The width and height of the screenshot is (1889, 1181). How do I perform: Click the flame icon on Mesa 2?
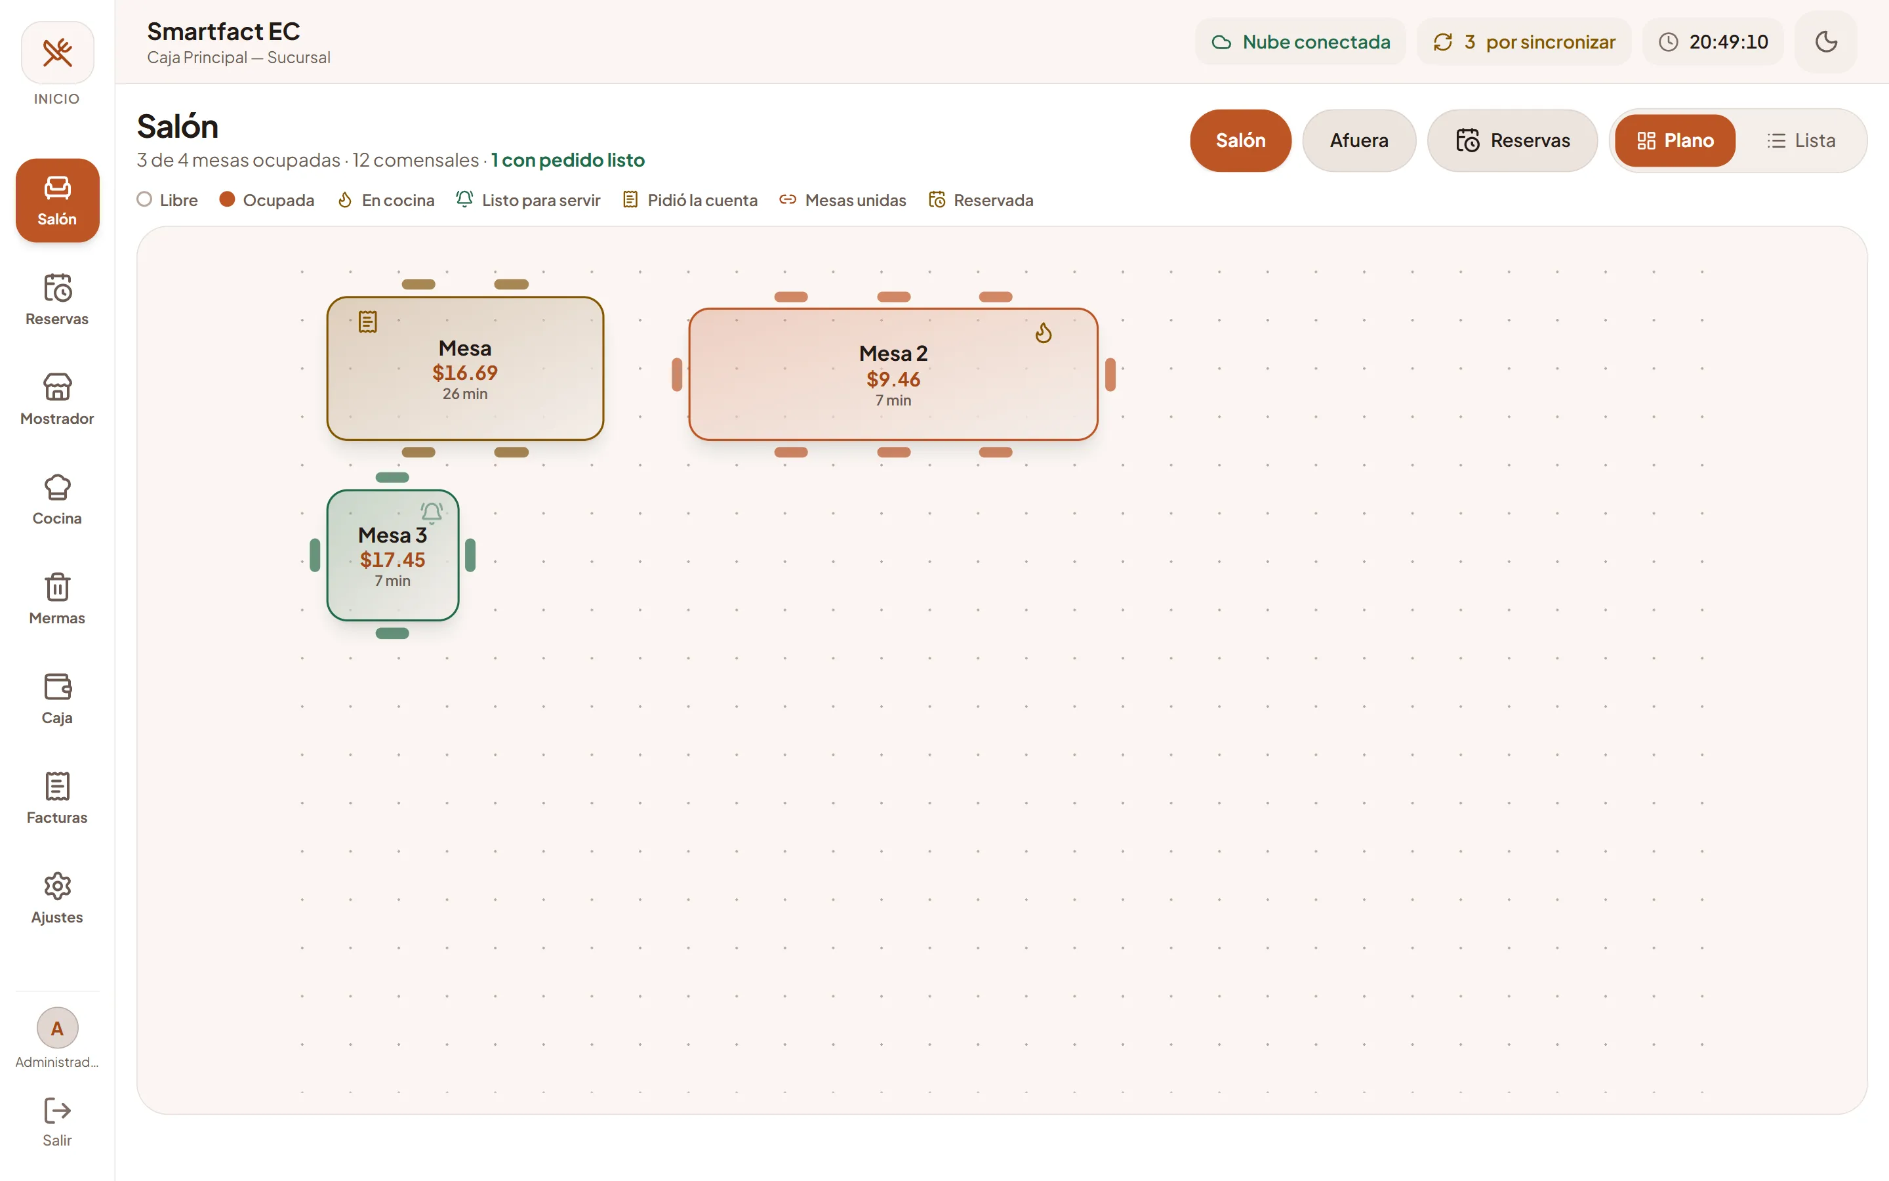[1043, 333]
